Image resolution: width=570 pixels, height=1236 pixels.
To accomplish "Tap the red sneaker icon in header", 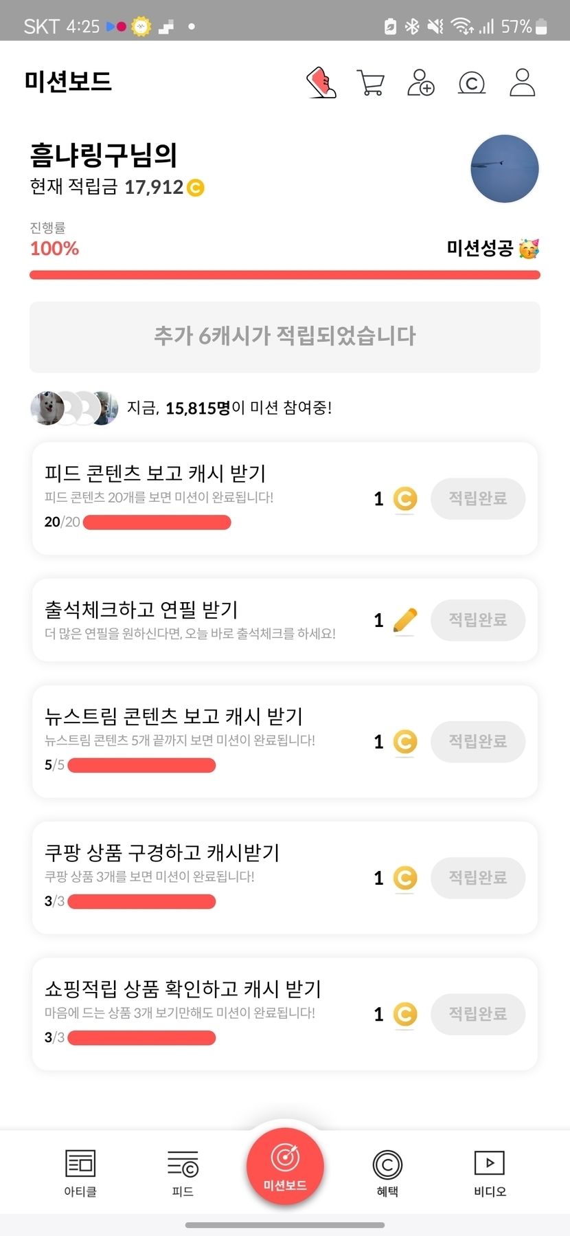I will [x=321, y=82].
